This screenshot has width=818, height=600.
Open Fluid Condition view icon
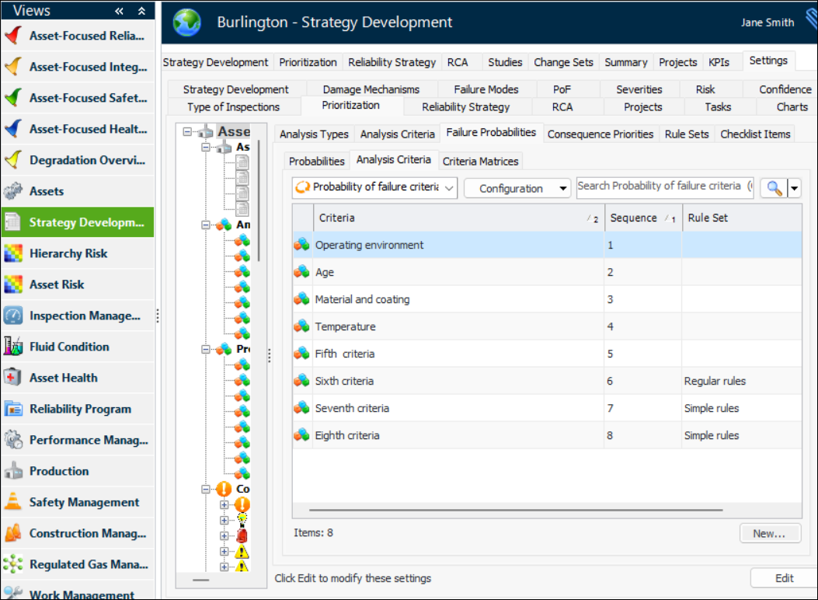pos(13,347)
